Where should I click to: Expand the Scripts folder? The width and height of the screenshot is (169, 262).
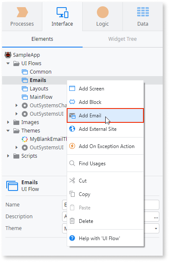point(8,156)
